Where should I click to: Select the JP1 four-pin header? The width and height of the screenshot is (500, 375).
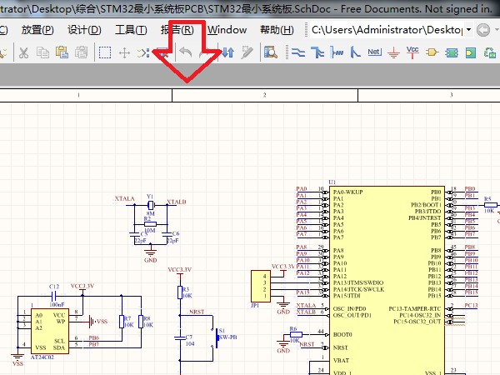click(x=261, y=286)
